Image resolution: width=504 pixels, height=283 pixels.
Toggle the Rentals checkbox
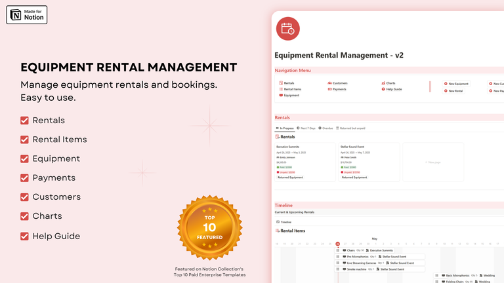tap(25, 121)
